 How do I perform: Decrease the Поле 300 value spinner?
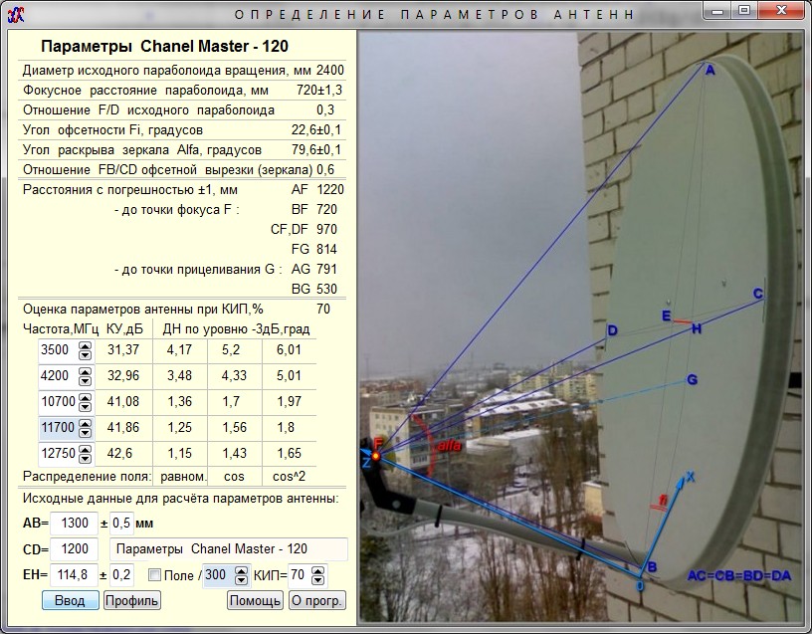coord(242,580)
